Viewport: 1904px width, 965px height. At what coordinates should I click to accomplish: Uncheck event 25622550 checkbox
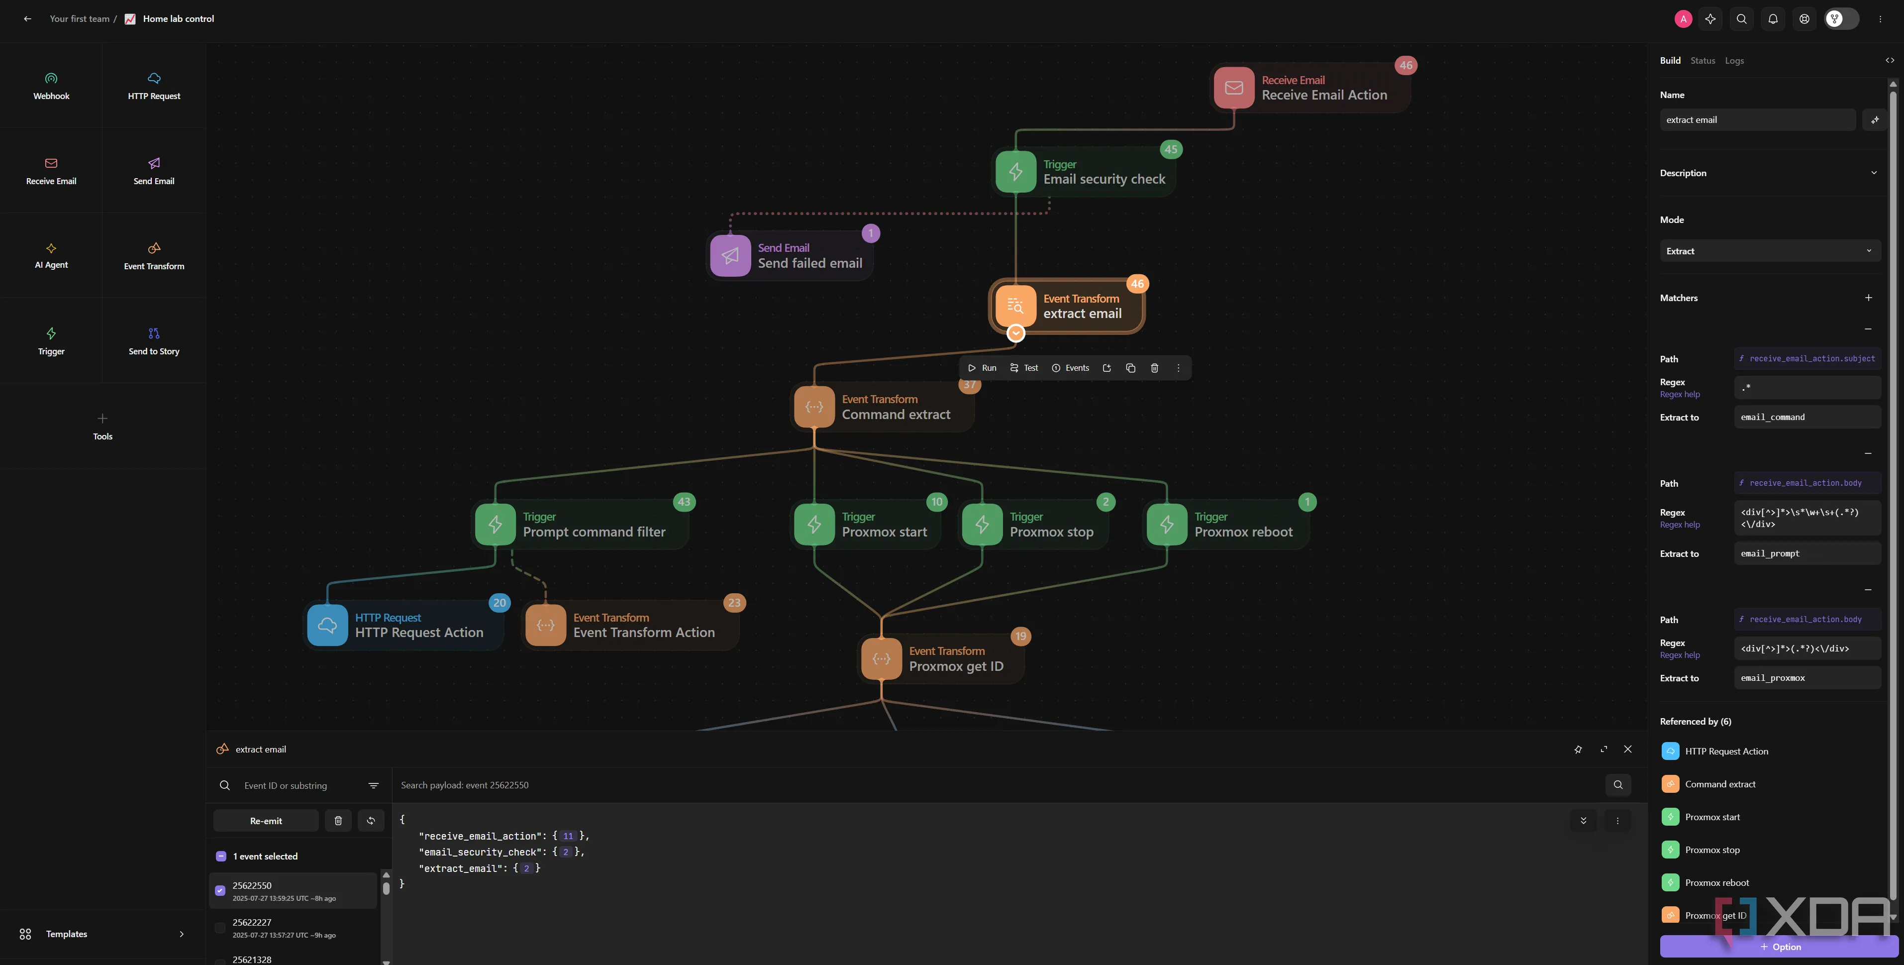[220, 890]
